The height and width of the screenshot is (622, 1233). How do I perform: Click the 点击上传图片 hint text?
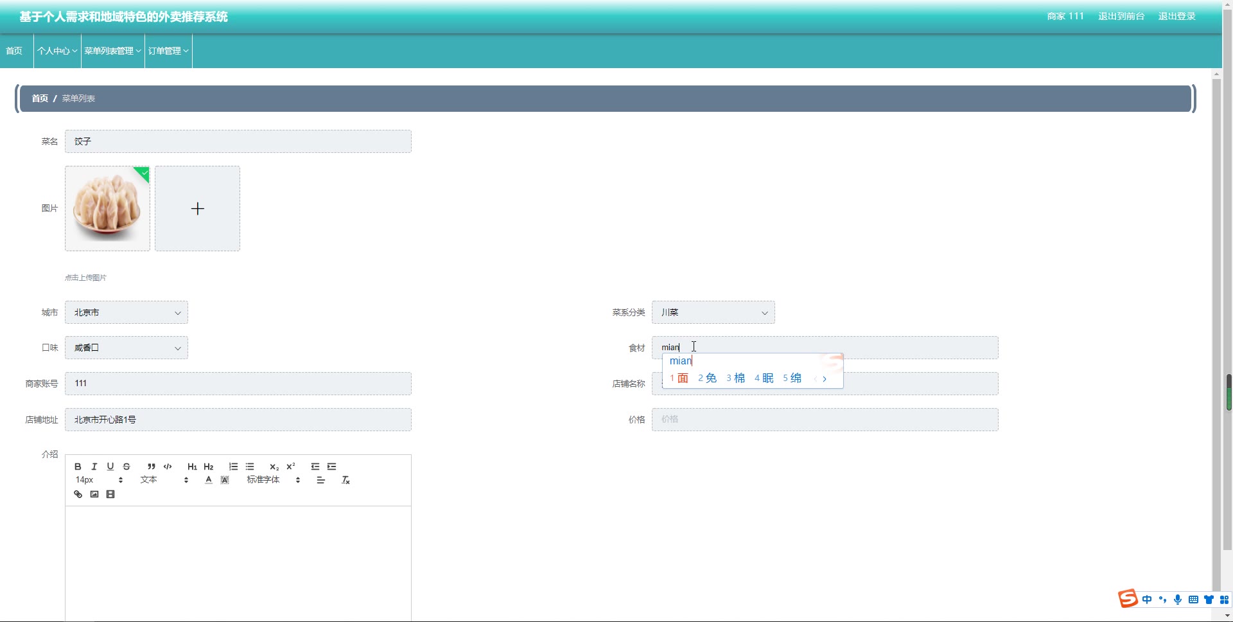(85, 278)
